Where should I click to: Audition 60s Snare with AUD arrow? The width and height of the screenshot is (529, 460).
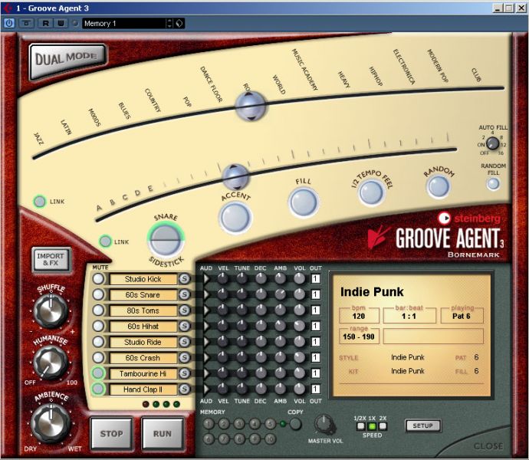[205, 294]
